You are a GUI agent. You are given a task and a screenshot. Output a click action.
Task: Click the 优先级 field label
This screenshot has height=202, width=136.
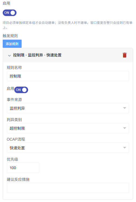click(x=12, y=159)
